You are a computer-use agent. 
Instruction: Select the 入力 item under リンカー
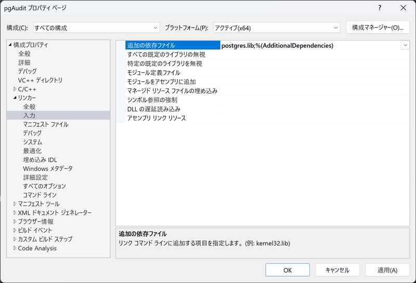pos(29,115)
